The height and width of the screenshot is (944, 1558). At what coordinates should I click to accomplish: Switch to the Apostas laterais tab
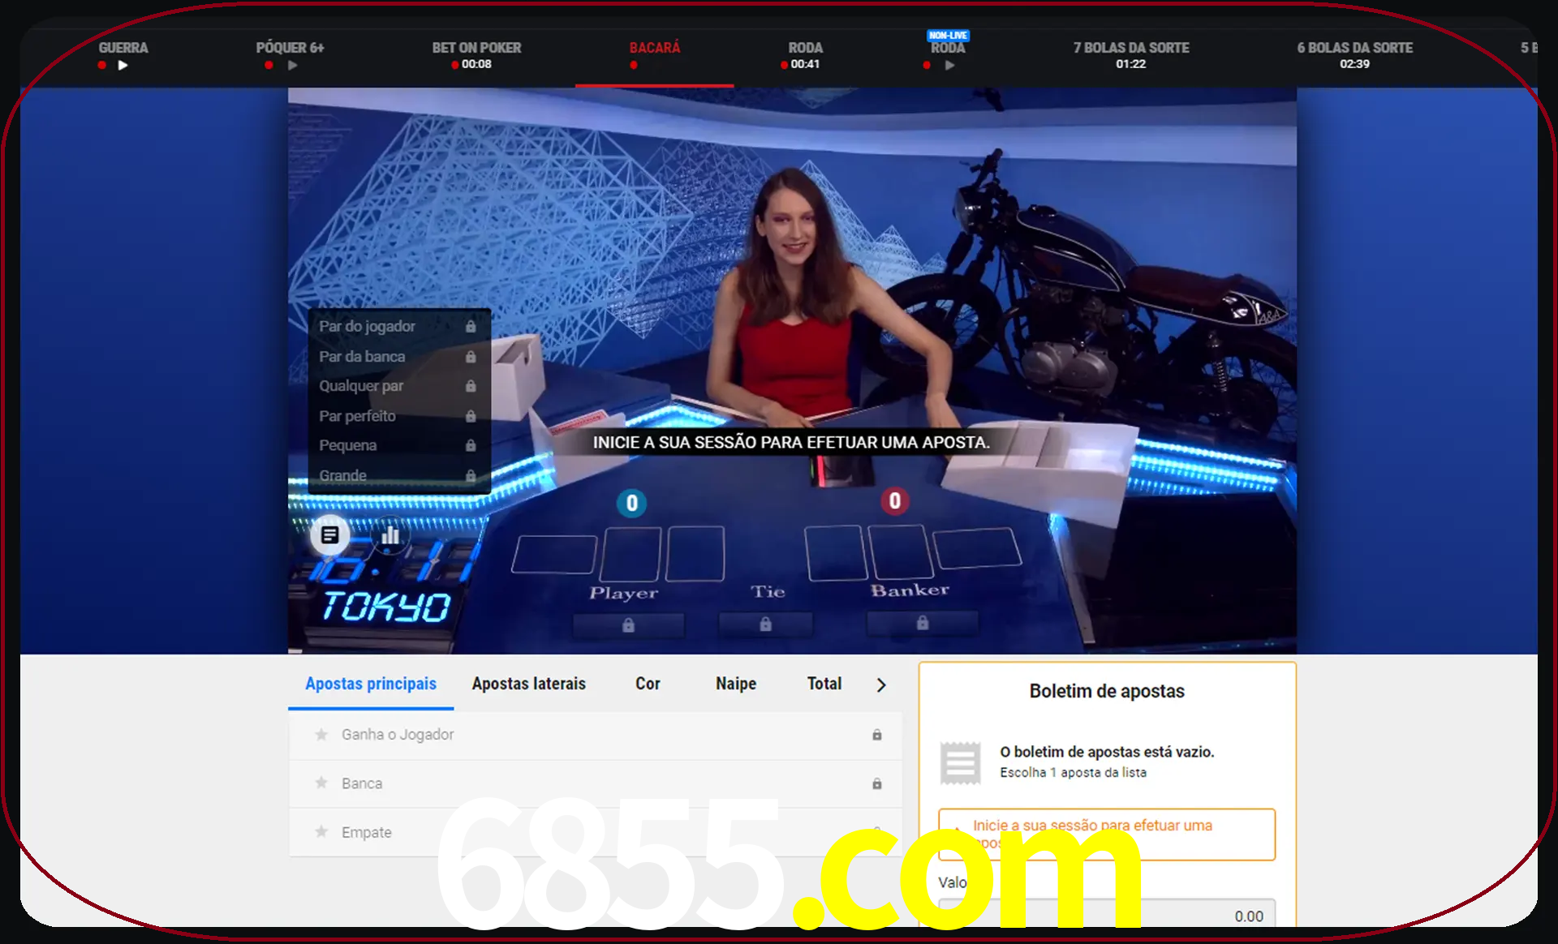click(529, 684)
